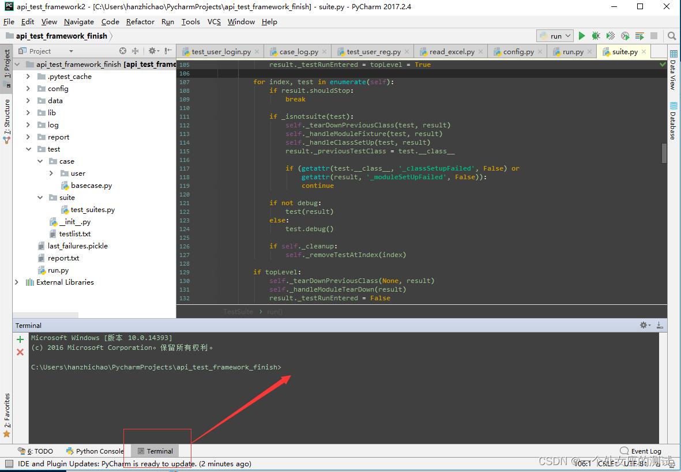The height and width of the screenshot is (472, 681).
Task: Click TestSuite in editor breadcrumb
Action: click(x=238, y=312)
